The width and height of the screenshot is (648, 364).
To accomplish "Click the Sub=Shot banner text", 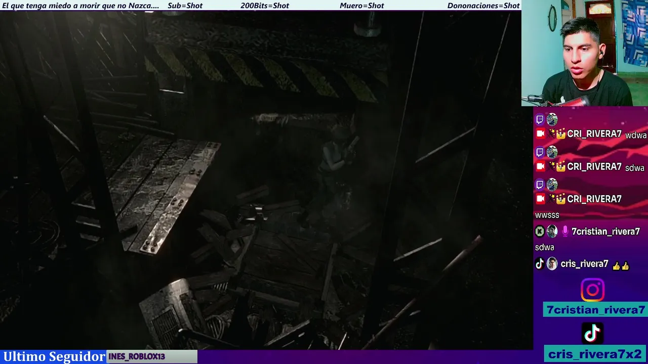I will coord(185,6).
